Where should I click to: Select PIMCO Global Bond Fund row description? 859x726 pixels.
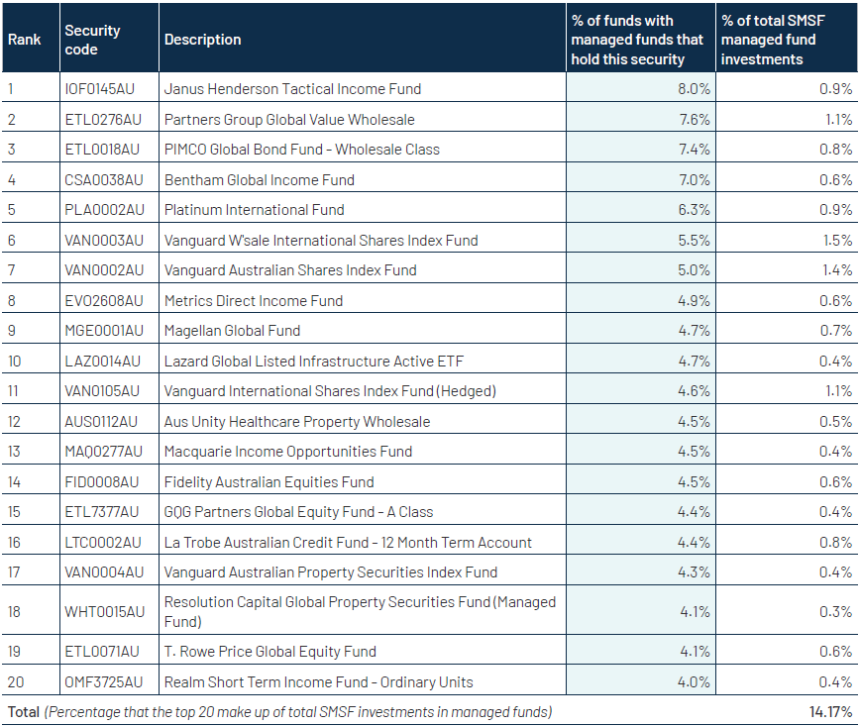pyautogui.click(x=301, y=150)
